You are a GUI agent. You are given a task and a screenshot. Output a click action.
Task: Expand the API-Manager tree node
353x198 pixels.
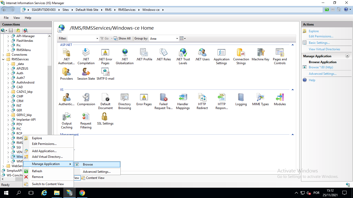tap(8, 36)
